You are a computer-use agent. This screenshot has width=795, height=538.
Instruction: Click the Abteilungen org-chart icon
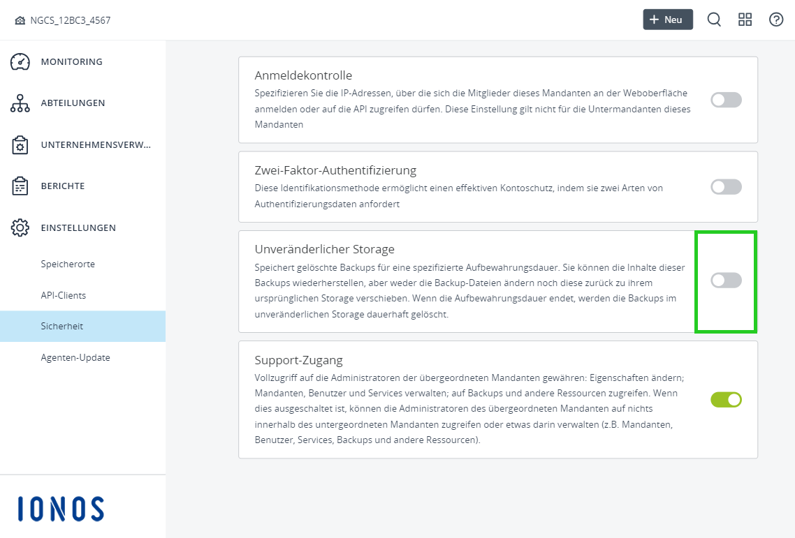coord(20,103)
